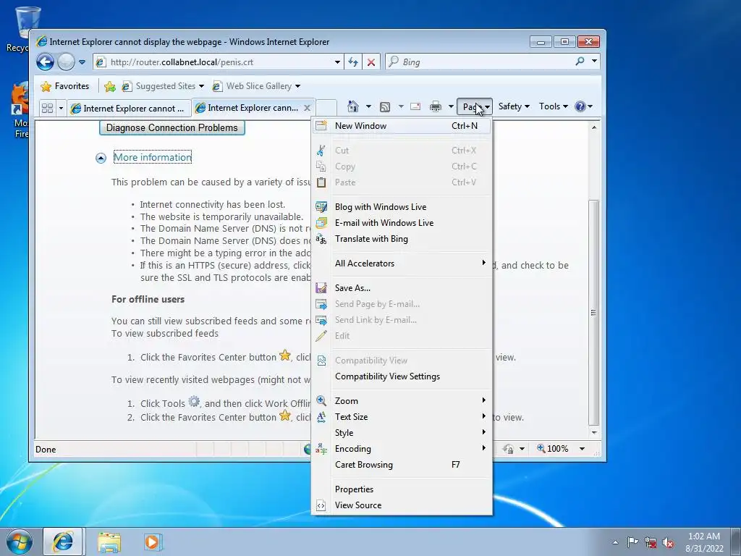Open the Suggested Sites link

[x=163, y=86]
